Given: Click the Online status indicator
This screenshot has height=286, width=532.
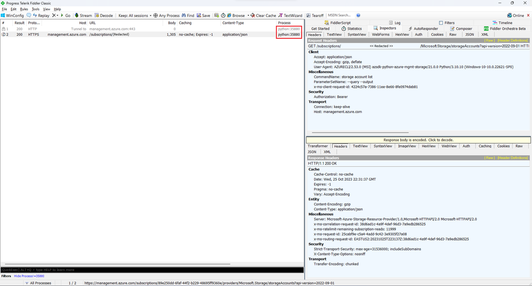Looking at the screenshot, I should coord(515,15).
